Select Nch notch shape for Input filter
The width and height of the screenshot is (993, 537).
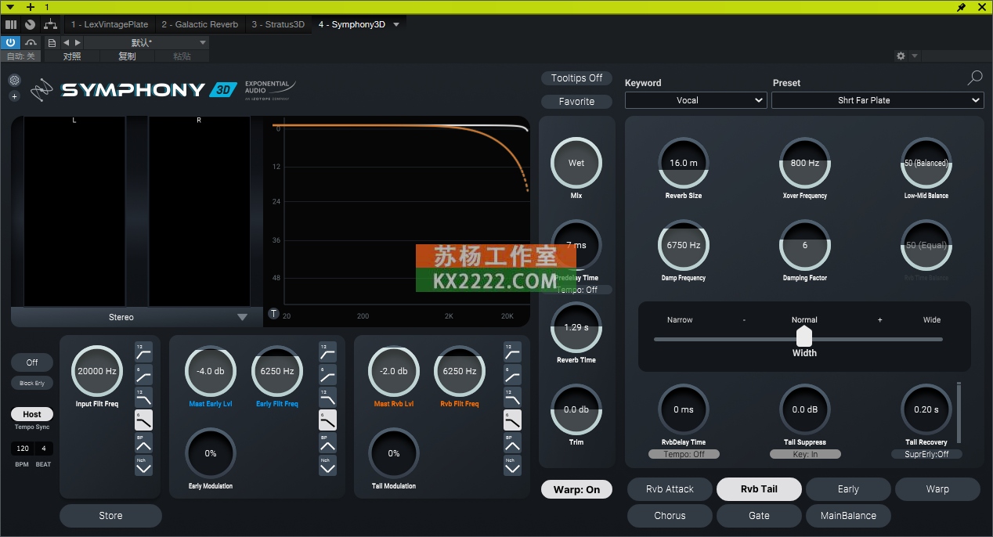[143, 466]
